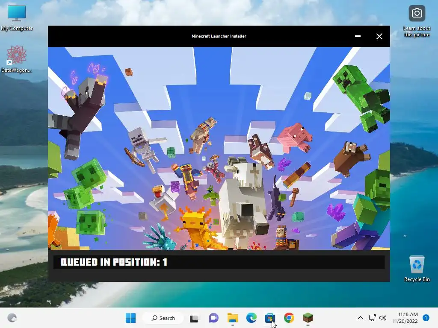Open the widgets icon at taskbar left
Image resolution: width=438 pixels, height=328 pixels.
pos(12,318)
